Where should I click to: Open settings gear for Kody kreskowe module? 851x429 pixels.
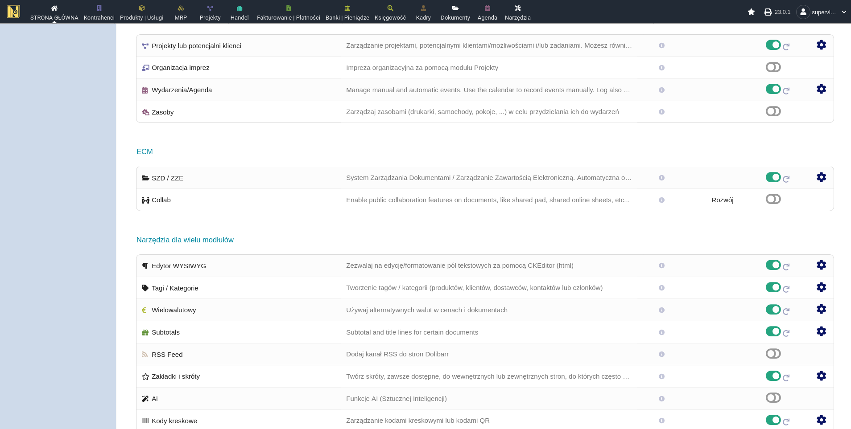click(x=821, y=420)
